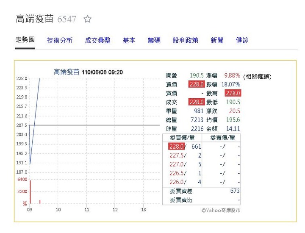Click the single volume value 981

[199, 111]
